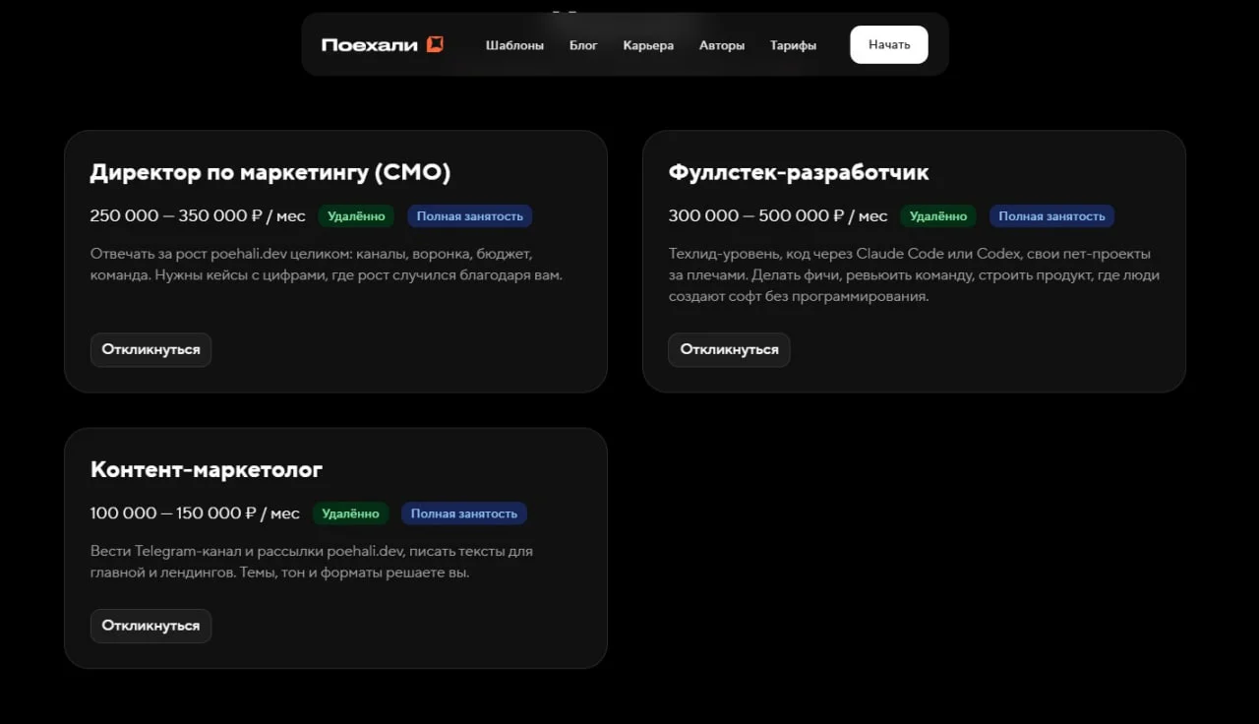Apply via Откликнуться for Фуллстек-разработчик
Image resolution: width=1259 pixels, height=724 pixels.
[729, 349]
